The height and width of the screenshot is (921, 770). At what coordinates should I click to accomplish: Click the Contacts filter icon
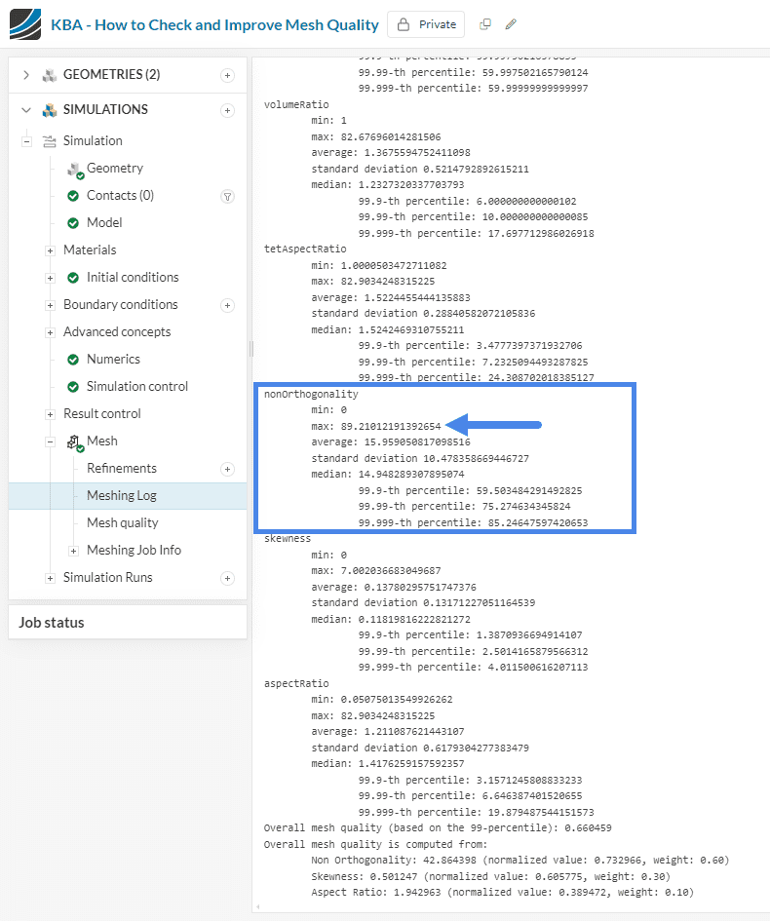227,196
